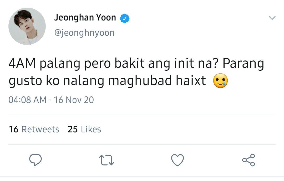Open the share options icon
The image size is (284, 181).
coord(249,160)
